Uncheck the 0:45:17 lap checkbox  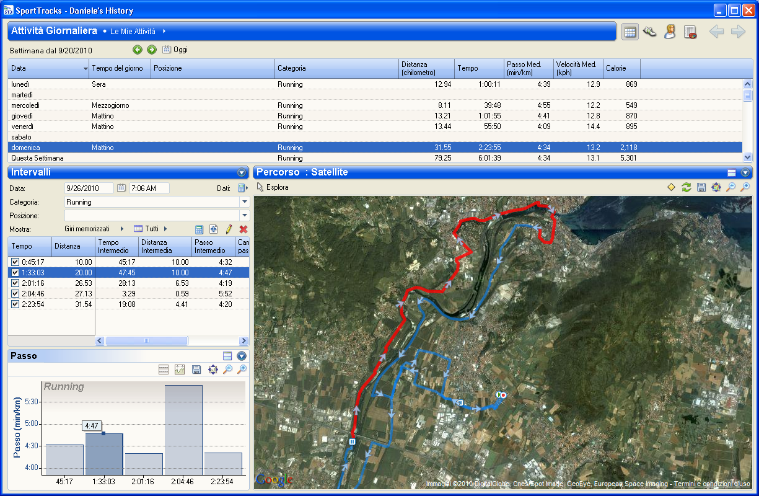(x=15, y=262)
